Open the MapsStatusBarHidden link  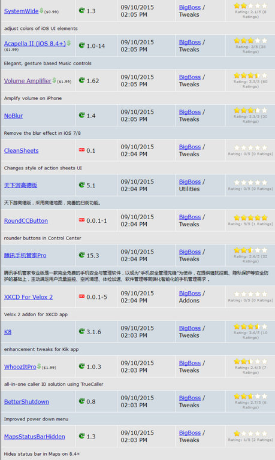pyautogui.click(x=34, y=437)
